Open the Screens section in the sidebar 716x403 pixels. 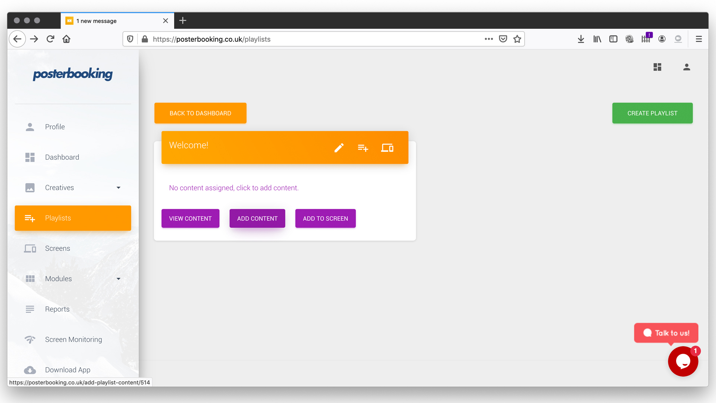[57, 248]
